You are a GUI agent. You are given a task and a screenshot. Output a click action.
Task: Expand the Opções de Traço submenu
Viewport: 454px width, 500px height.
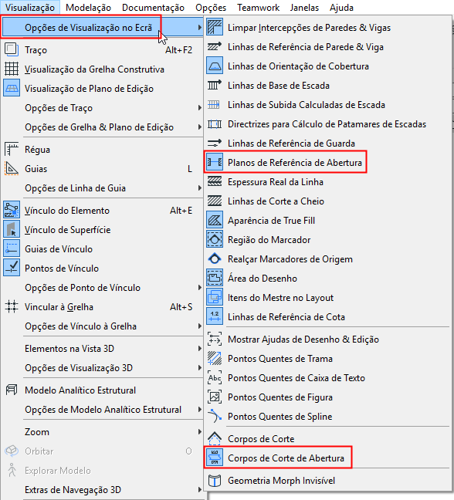tap(103, 108)
